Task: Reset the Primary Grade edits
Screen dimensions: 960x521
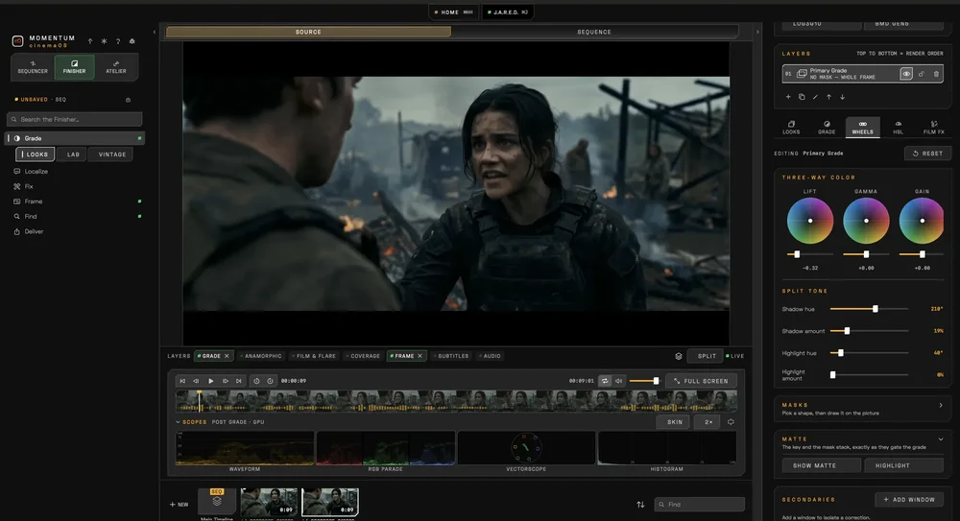Action: pos(927,154)
